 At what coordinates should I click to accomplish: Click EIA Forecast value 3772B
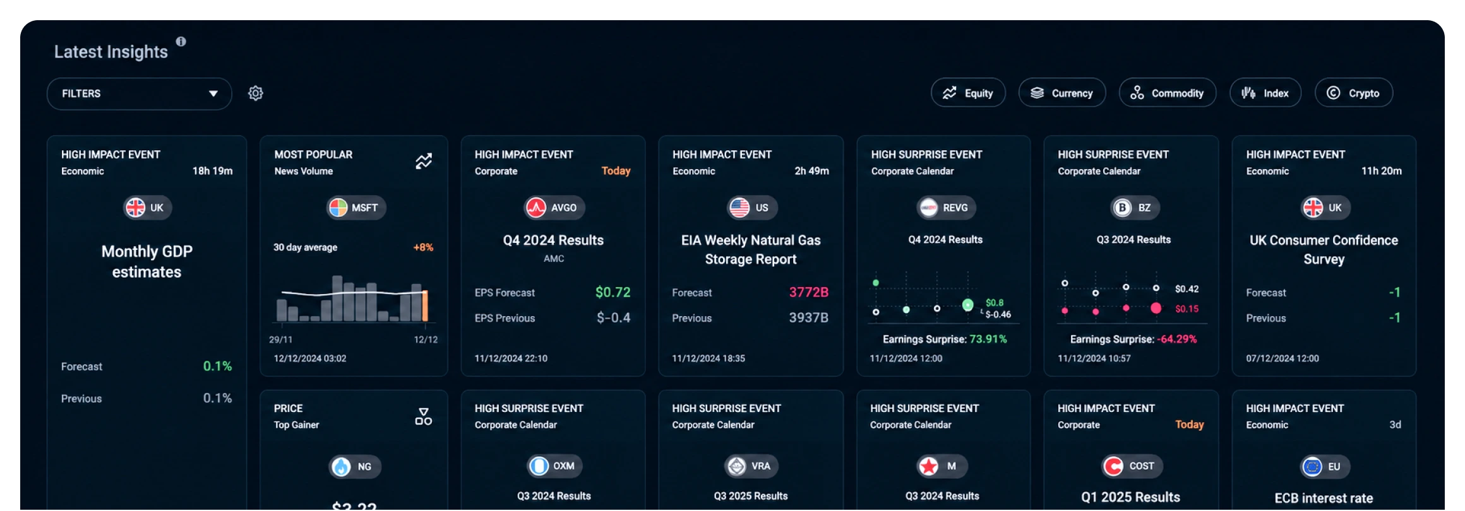[x=808, y=292]
